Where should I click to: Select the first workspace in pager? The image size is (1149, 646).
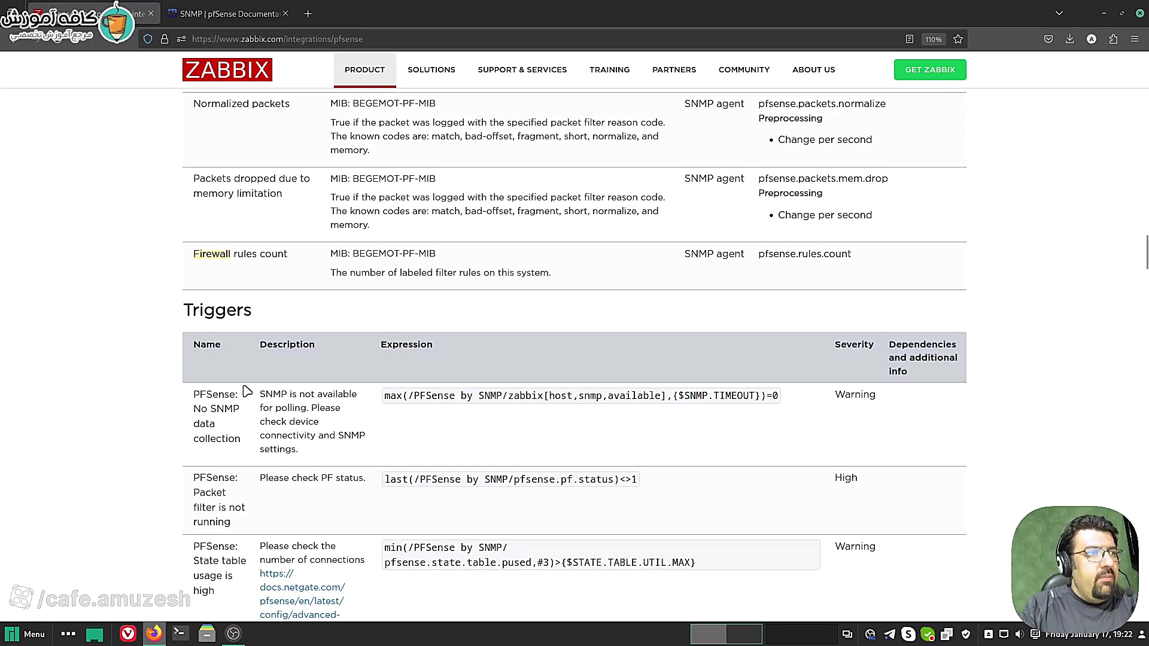tap(709, 634)
